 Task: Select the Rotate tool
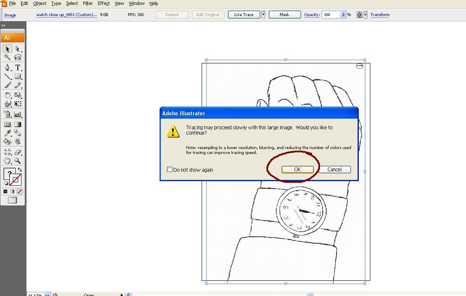coord(7,95)
